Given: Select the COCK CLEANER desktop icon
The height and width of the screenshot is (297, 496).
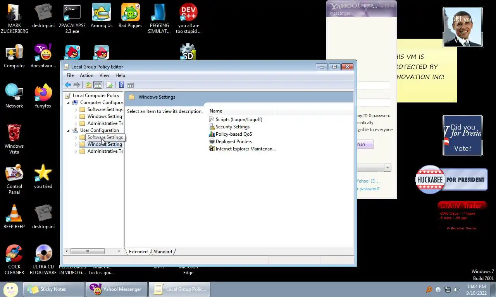Looking at the screenshot, I should click(14, 260).
